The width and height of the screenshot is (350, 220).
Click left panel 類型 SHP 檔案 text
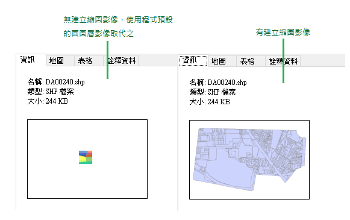point(51,92)
